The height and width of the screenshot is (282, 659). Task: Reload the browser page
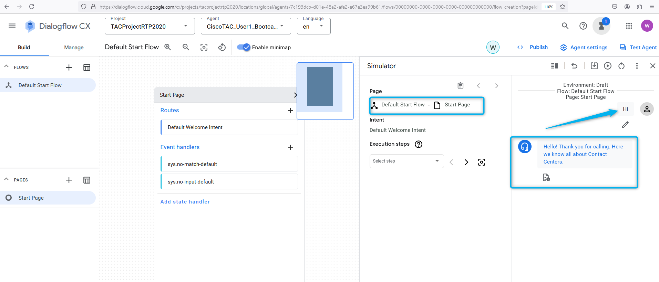[x=32, y=7]
